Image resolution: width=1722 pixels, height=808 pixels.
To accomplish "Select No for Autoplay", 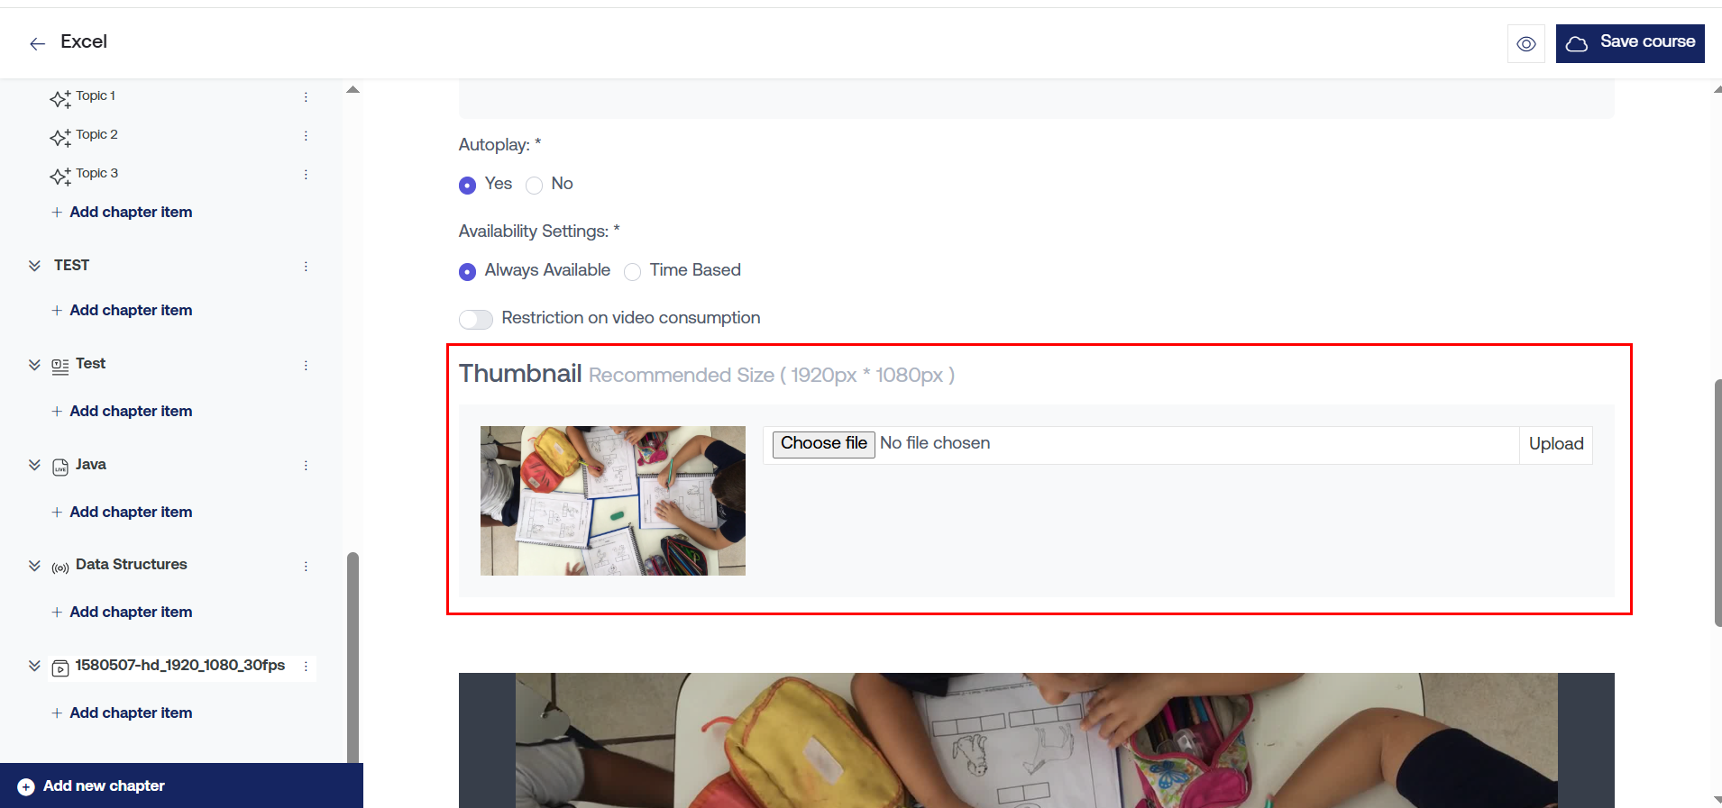I will pos(534,185).
